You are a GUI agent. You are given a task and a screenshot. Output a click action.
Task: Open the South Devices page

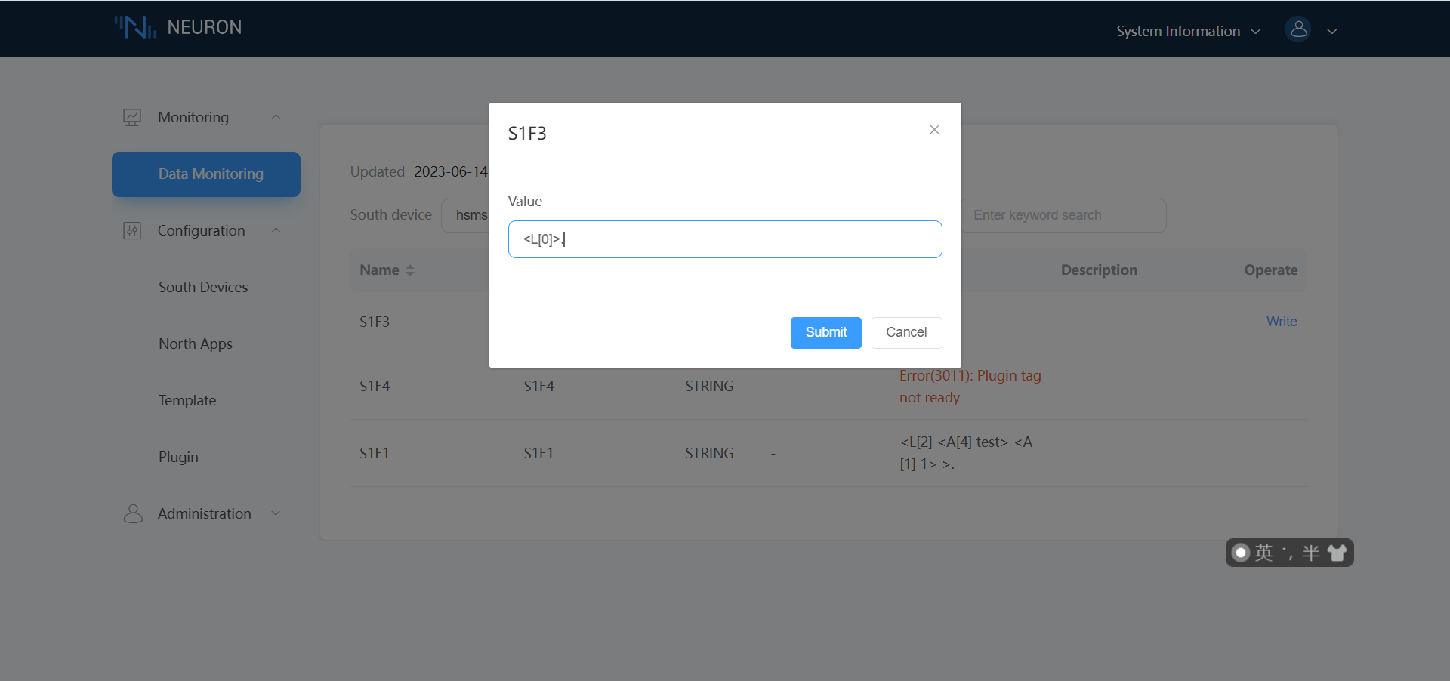pyautogui.click(x=203, y=288)
